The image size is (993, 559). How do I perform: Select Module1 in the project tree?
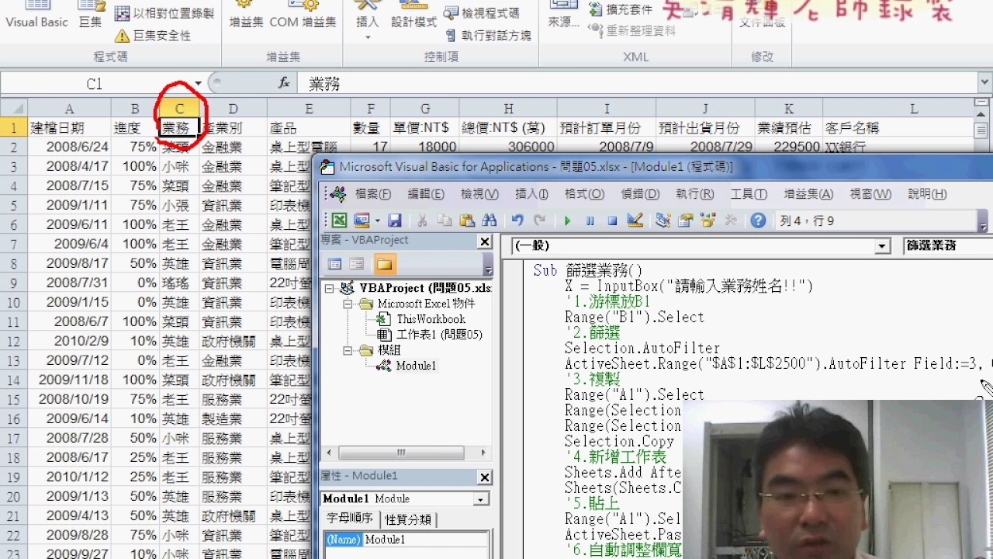point(416,366)
